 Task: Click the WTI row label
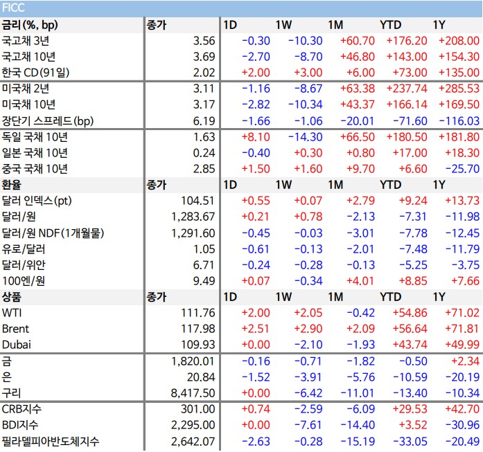coord(12,314)
